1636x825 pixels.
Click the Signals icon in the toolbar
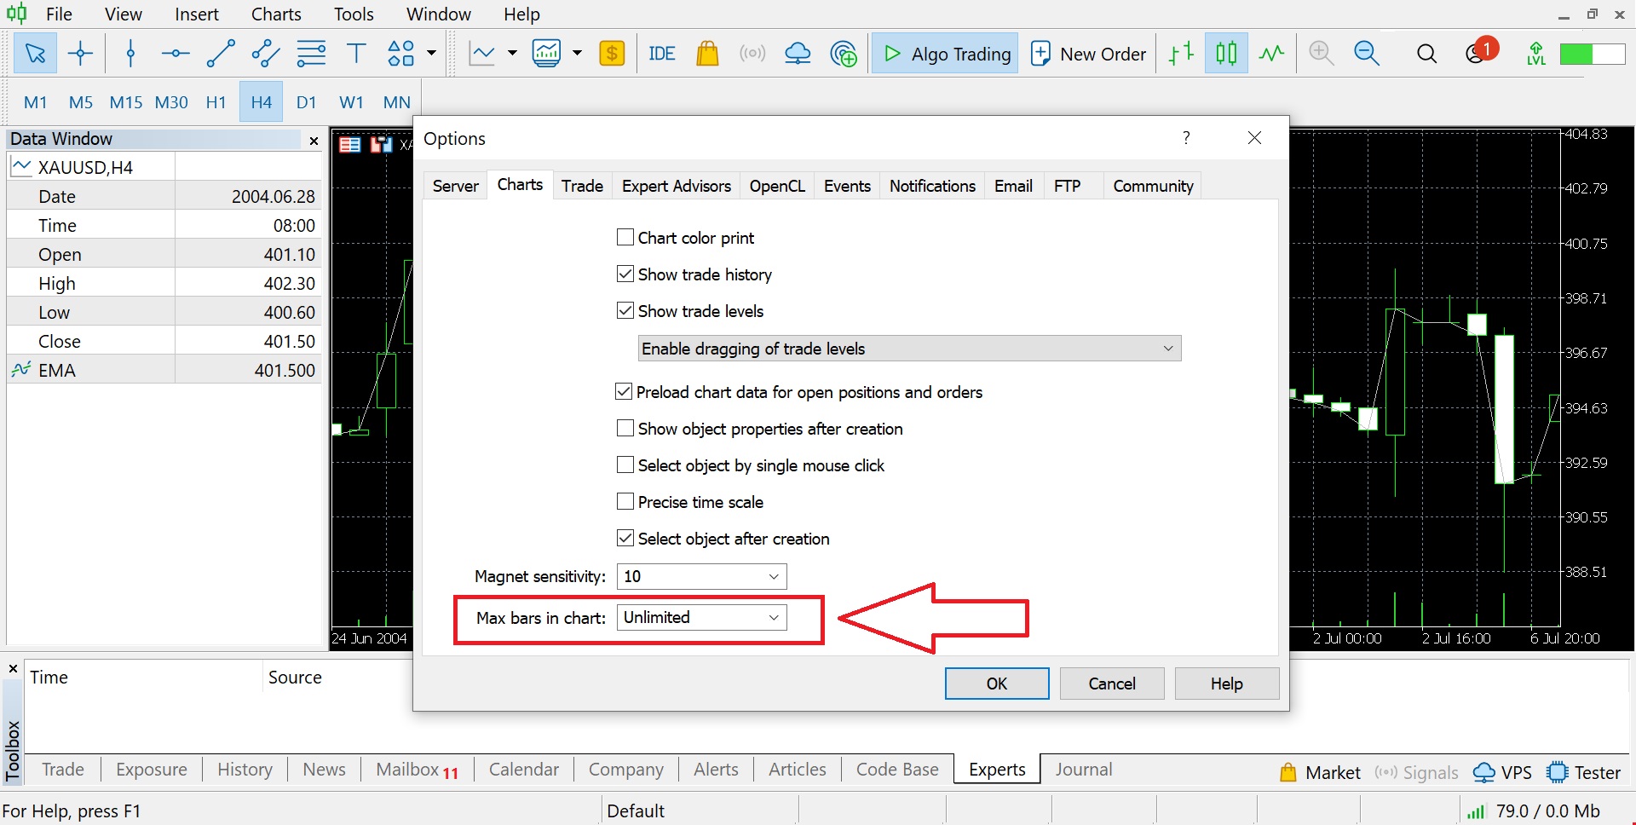pyautogui.click(x=752, y=53)
